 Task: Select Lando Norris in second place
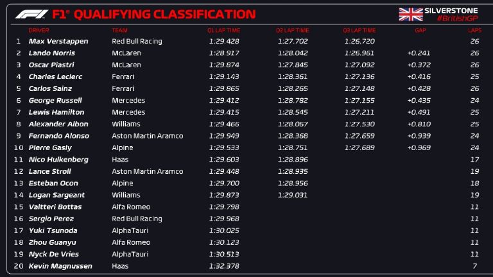pyautogui.click(x=52, y=53)
